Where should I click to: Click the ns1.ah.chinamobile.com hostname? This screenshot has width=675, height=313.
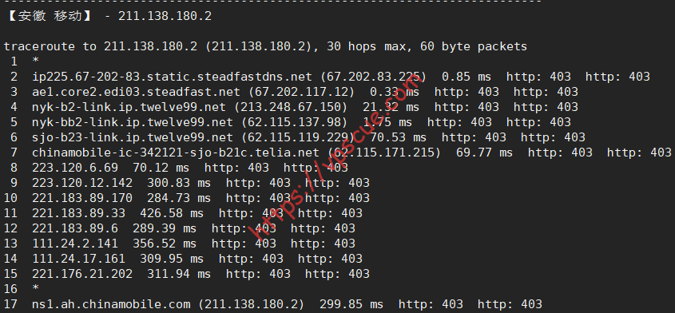tap(111, 304)
